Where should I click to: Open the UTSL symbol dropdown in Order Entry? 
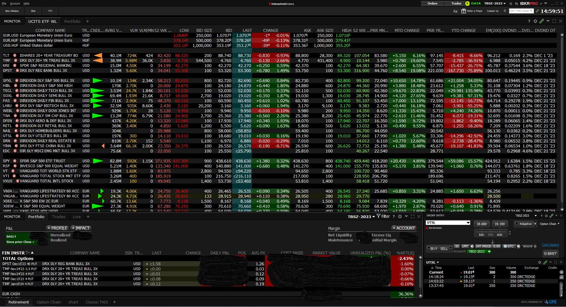(468, 222)
